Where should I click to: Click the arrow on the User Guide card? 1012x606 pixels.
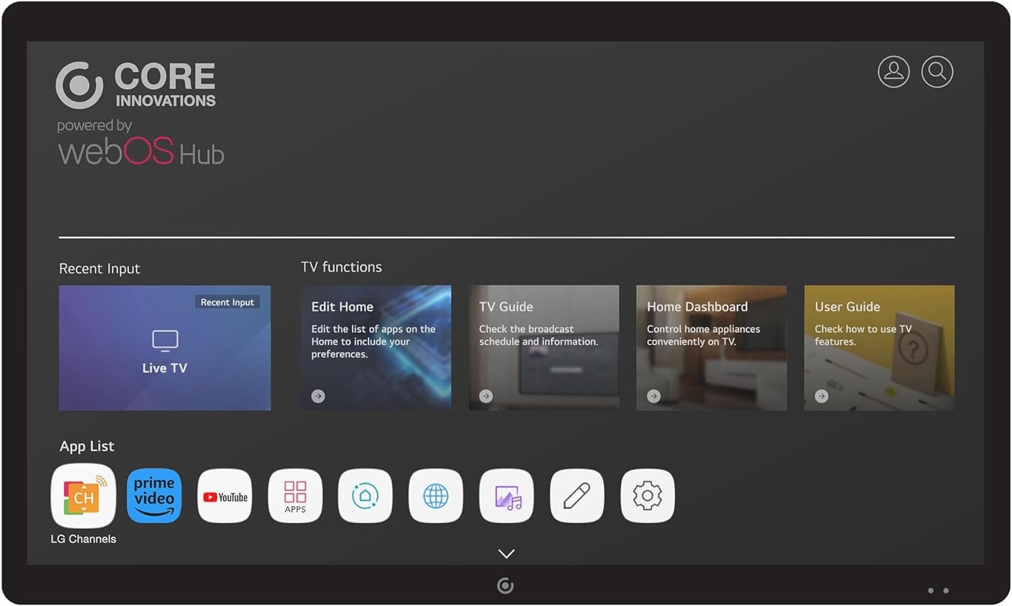pos(821,396)
